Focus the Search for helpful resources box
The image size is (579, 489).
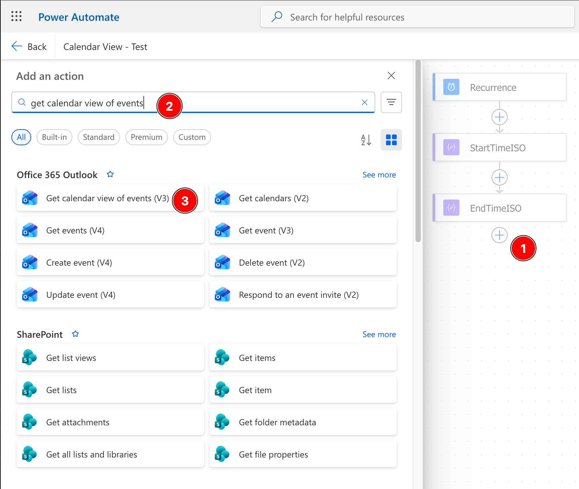417,17
